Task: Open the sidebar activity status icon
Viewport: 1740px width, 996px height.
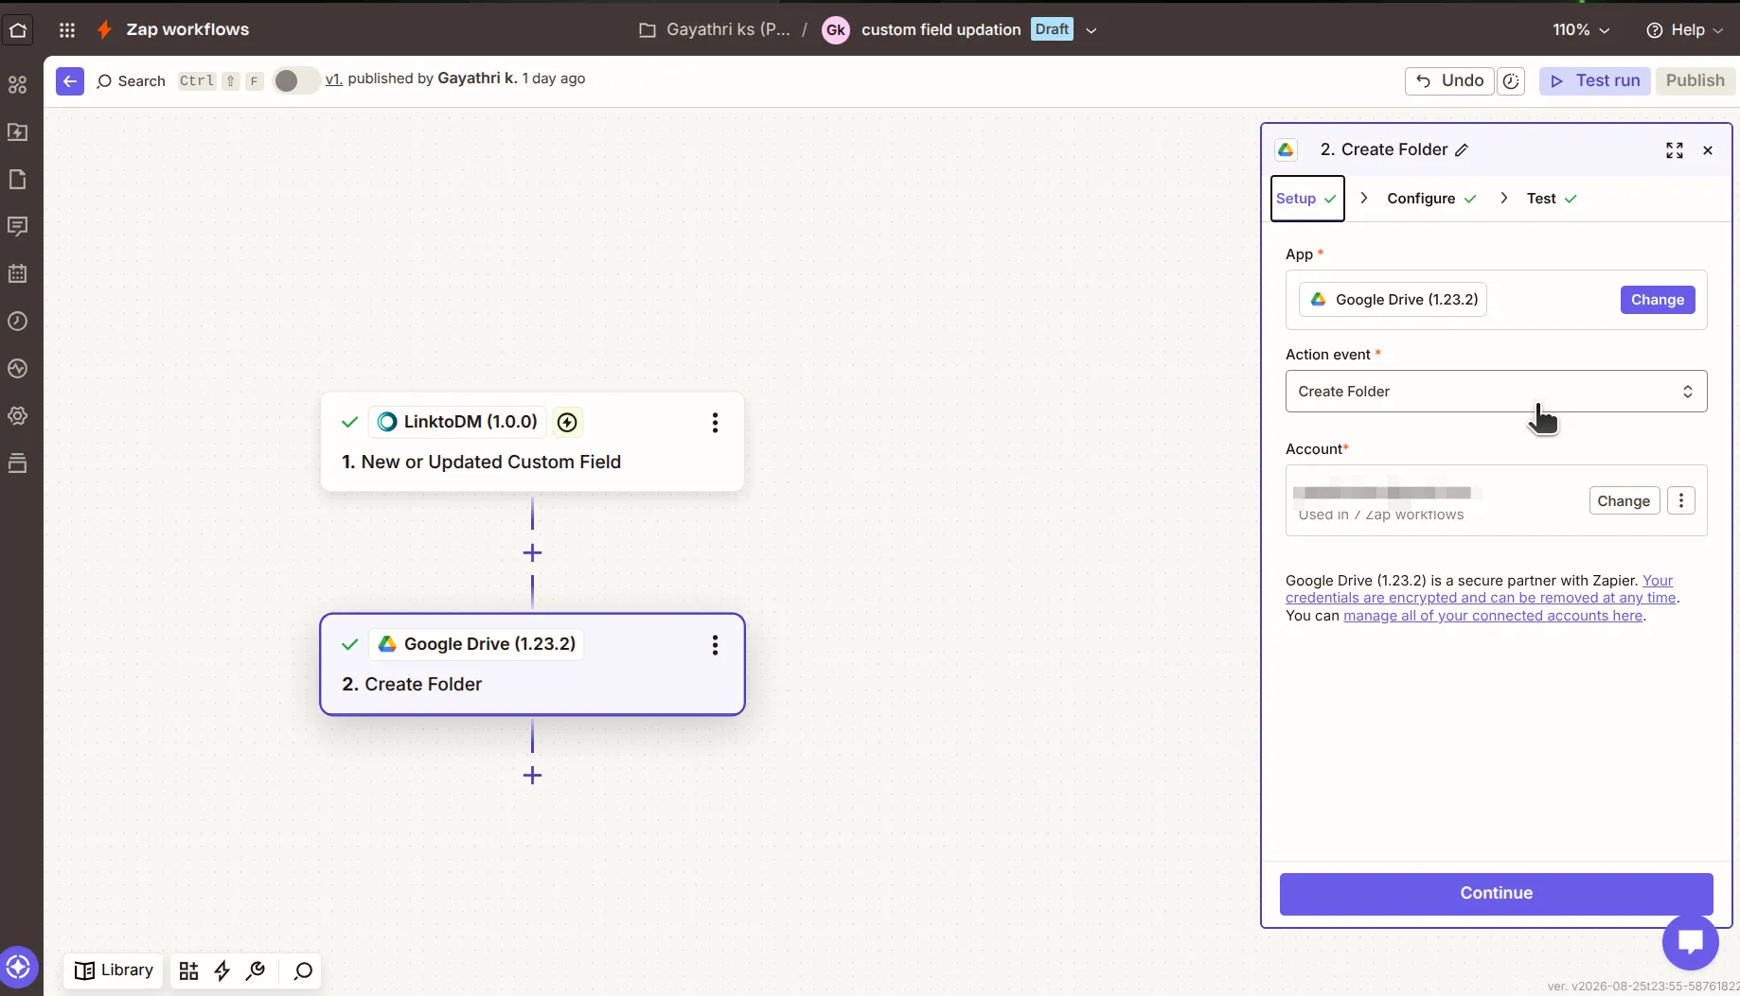Action: [x=18, y=369]
